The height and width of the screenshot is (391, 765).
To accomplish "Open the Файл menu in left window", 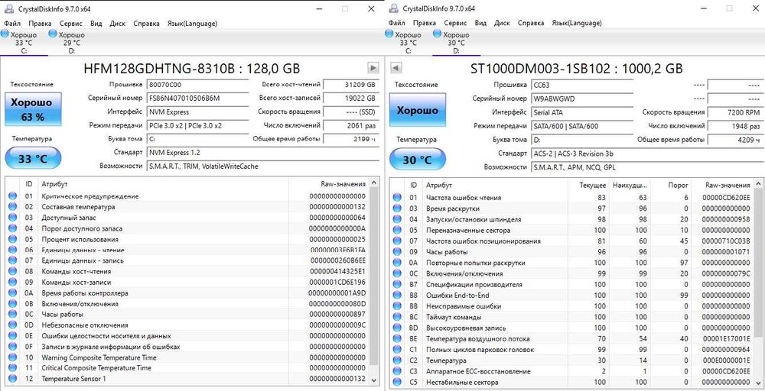I will coord(13,23).
